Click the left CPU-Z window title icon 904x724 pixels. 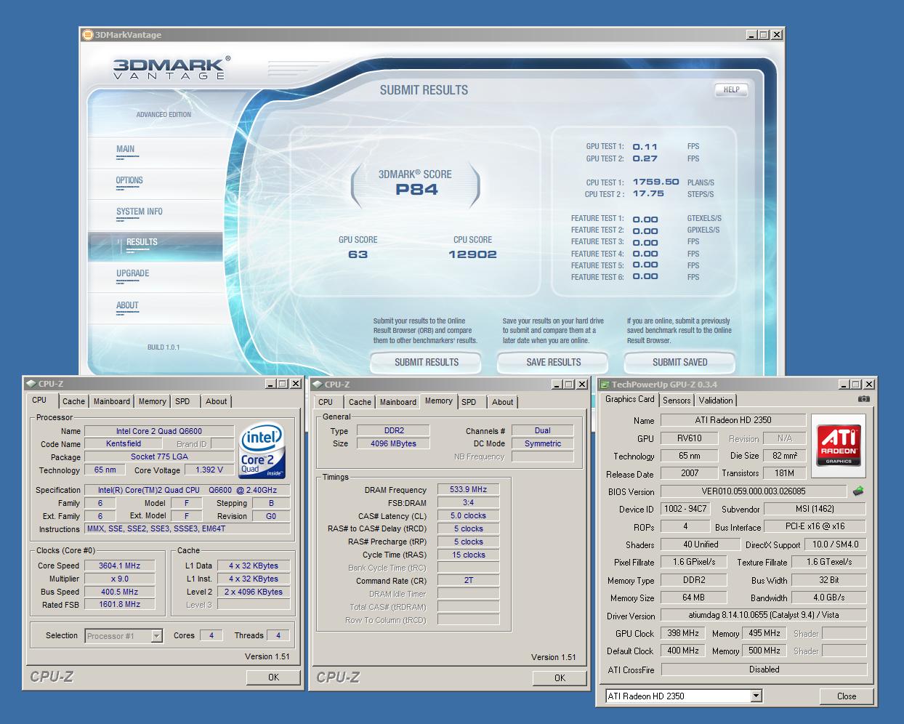31,383
